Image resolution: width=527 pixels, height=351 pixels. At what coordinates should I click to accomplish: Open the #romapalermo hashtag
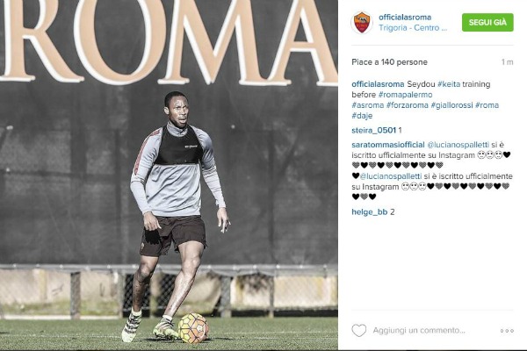coord(405,95)
